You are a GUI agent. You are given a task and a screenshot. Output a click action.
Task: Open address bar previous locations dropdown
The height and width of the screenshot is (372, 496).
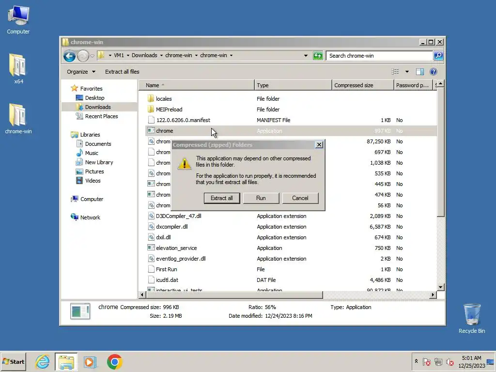pyautogui.click(x=306, y=56)
